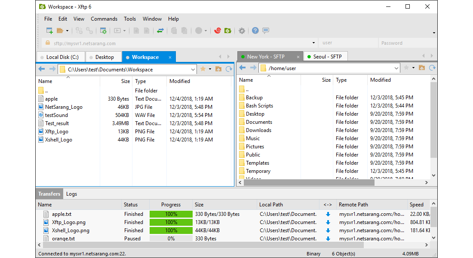Click the orange.txt 0% progress bar
This screenshot has width=473, height=258.
(171, 238)
